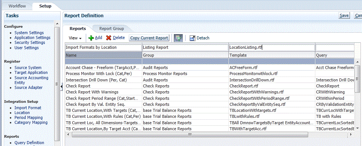362x146 pixels.
Task: Open Query Definition link
Action: 29,143
